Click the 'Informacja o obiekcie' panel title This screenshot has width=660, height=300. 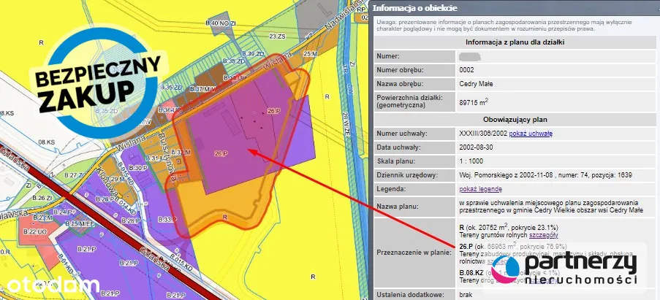click(417, 9)
